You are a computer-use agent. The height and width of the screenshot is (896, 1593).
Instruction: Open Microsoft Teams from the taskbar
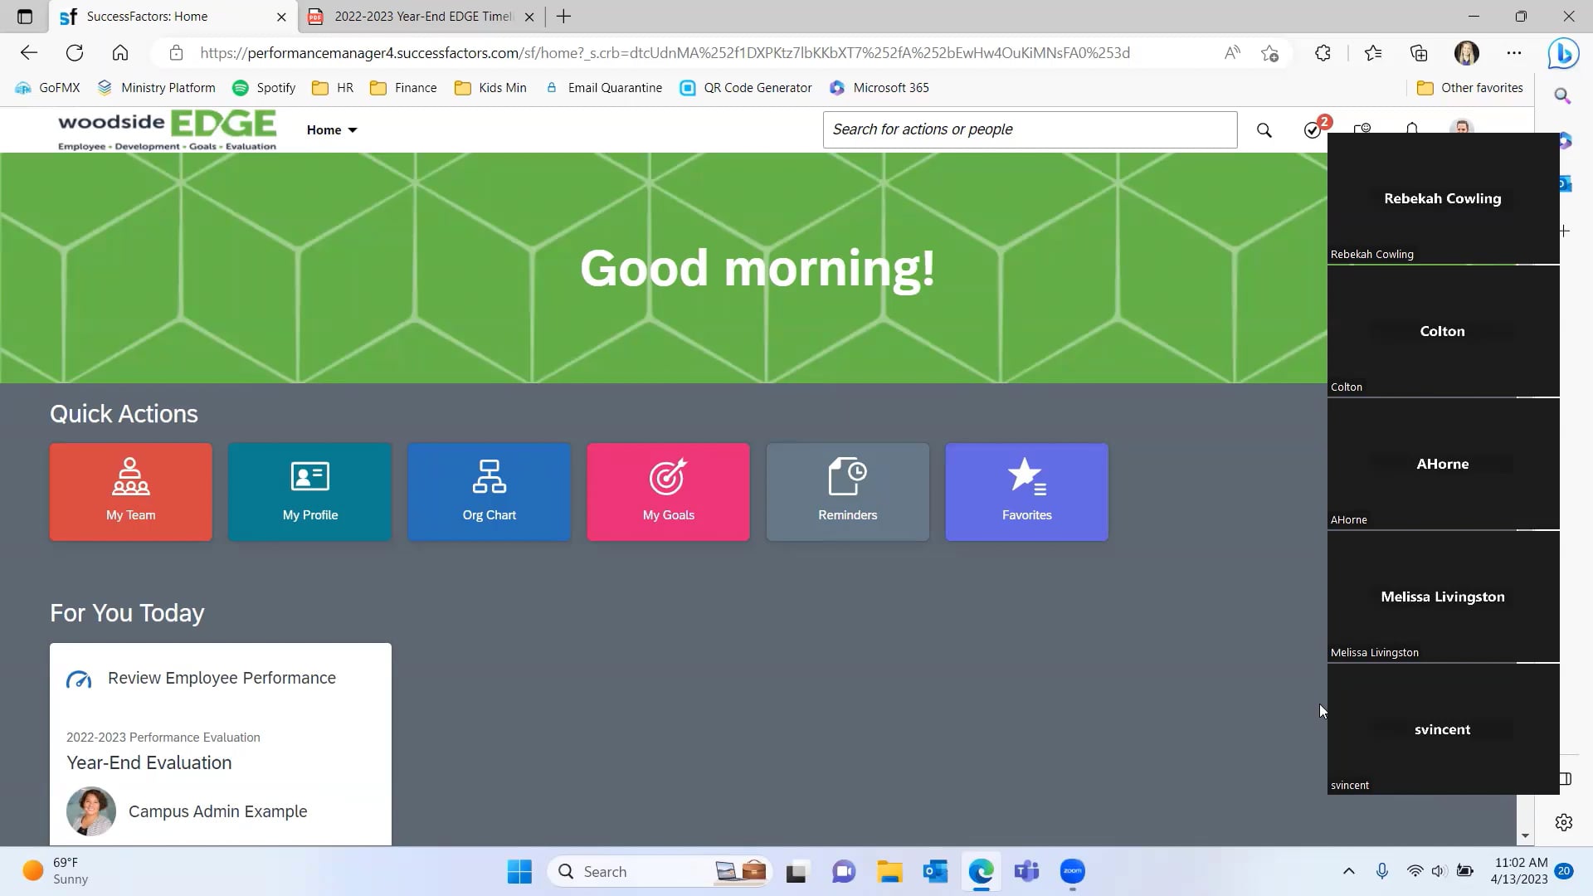tap(1026, 872)
